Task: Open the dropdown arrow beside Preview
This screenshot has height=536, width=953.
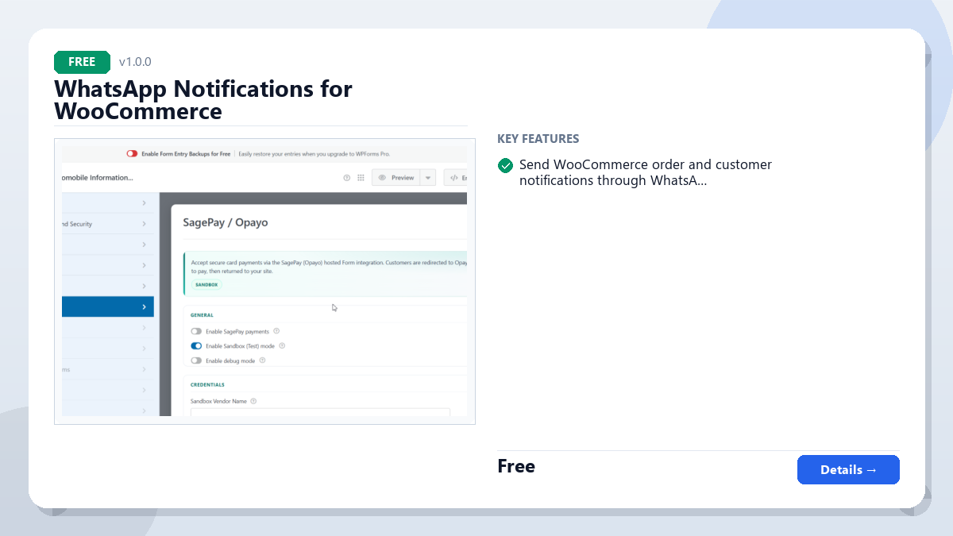Action: point(428,178)
